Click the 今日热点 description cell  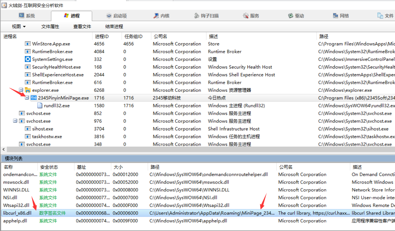217,98
